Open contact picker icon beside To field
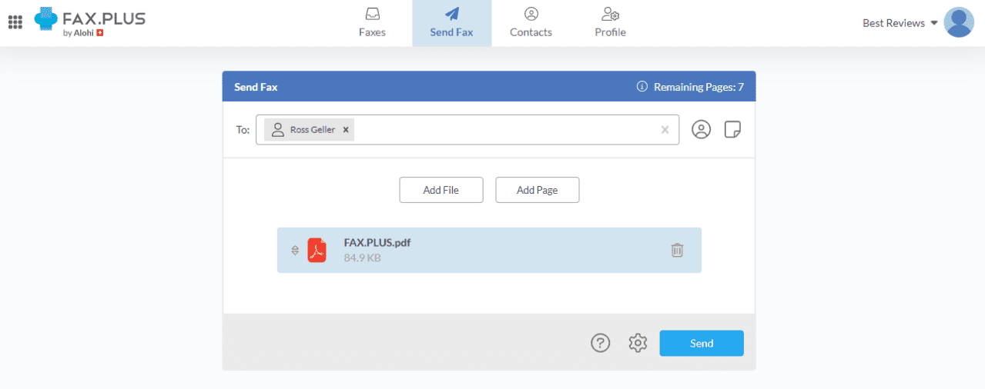 coord(701,130)
